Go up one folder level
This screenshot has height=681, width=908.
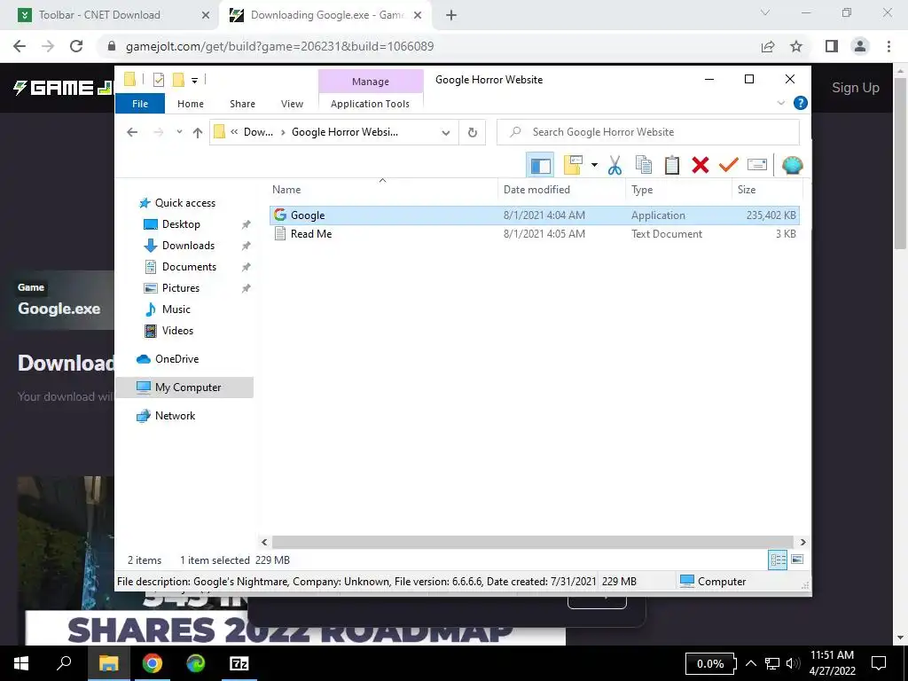(x=198, y=133)
